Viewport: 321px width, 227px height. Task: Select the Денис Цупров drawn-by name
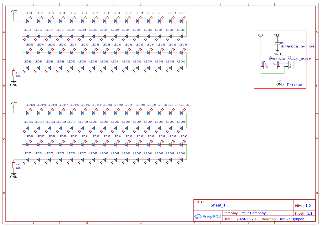click(x=292, y=219)
